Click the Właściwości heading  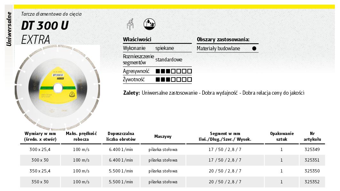click(x=137, y=39)
